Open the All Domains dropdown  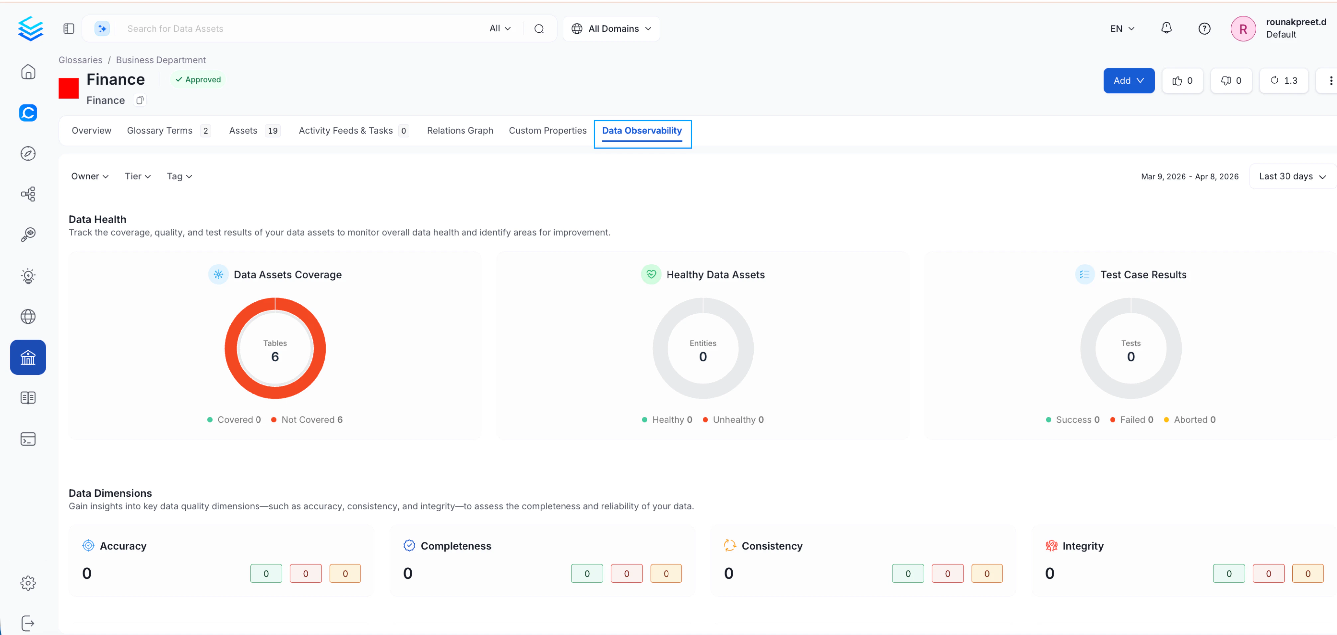[x=611, y=28]
